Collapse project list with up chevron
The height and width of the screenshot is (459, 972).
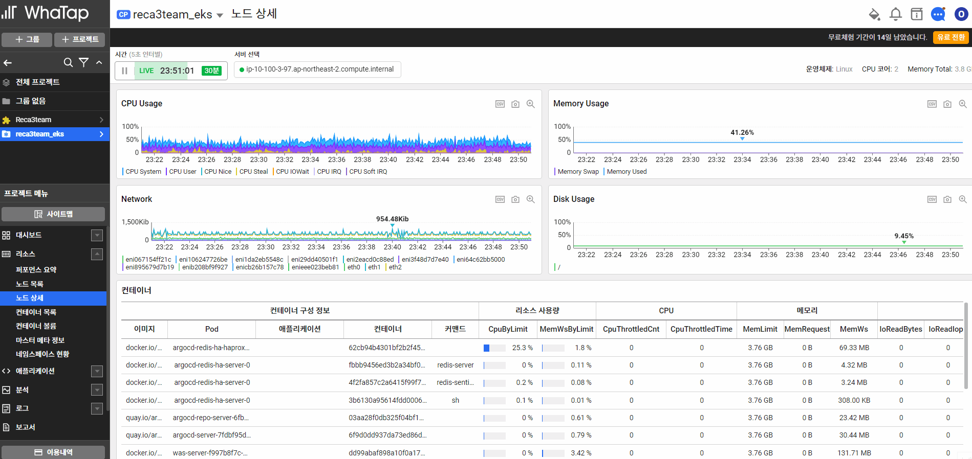[99, 62]
